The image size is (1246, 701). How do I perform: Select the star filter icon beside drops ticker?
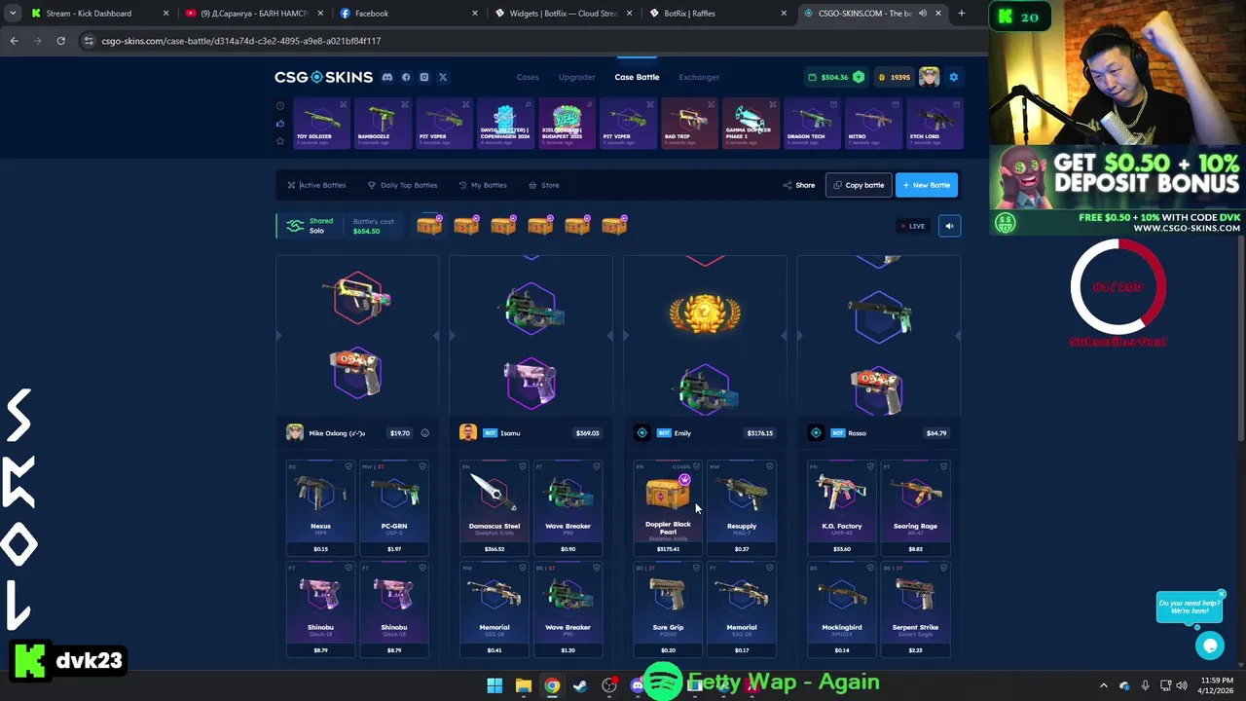click(280, 141)
